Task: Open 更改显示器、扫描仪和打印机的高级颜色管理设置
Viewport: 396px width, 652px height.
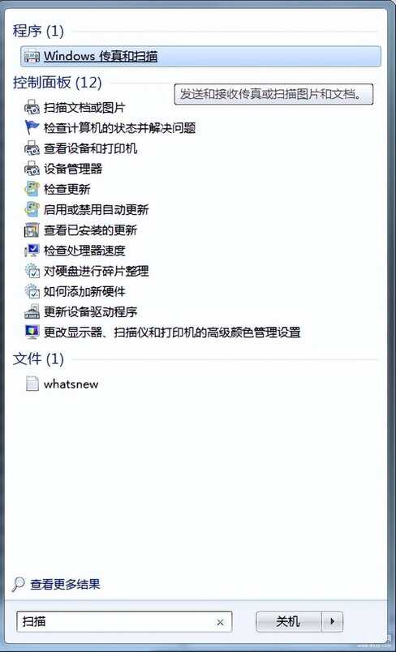Action: tap(172, 332)
